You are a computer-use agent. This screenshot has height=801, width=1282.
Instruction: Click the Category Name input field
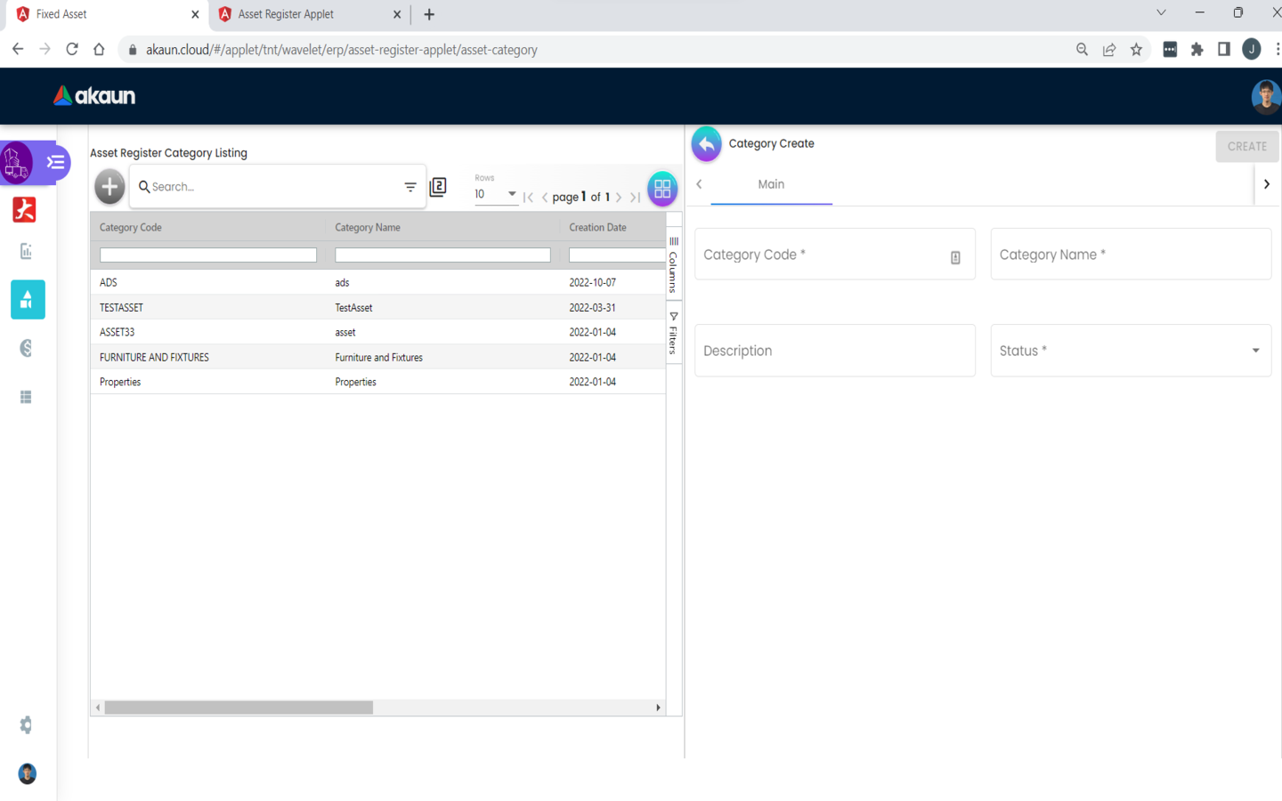(1130, 255)
